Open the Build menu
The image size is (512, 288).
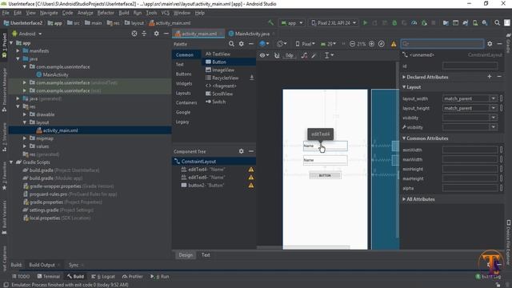point(124,13)
